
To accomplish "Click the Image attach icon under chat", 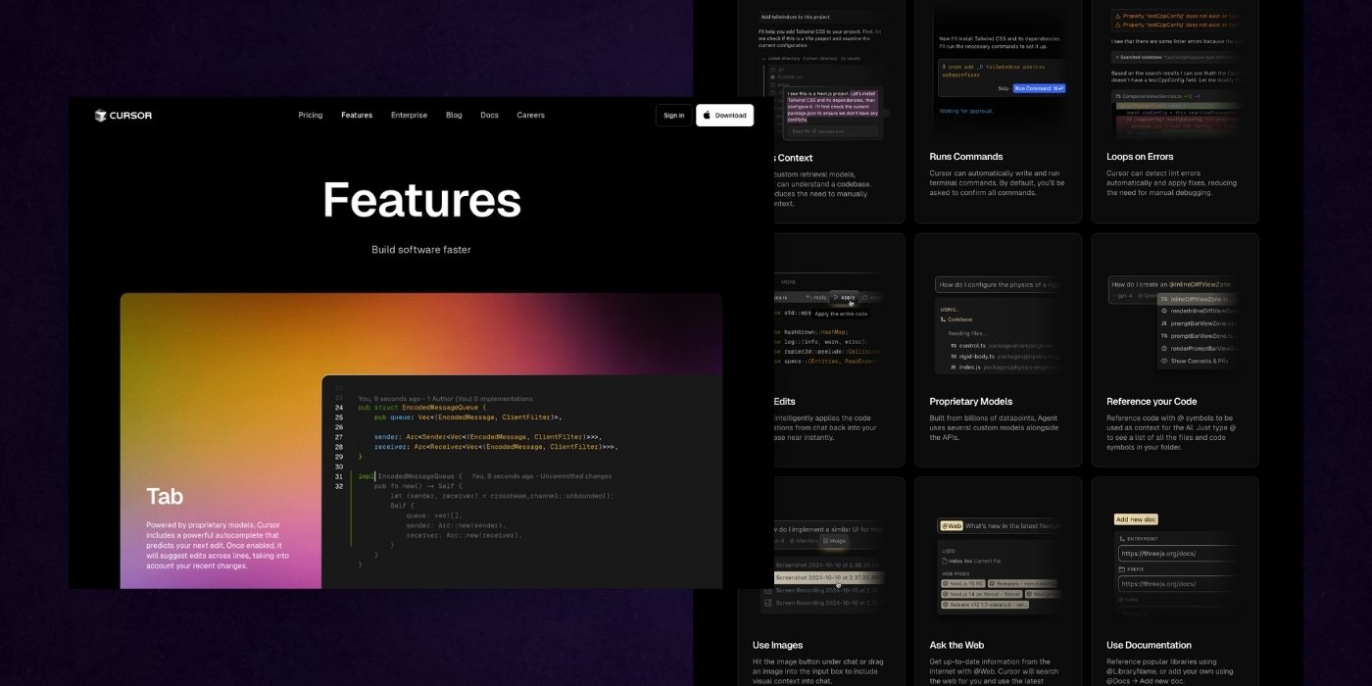I will [x=827, y=541].
